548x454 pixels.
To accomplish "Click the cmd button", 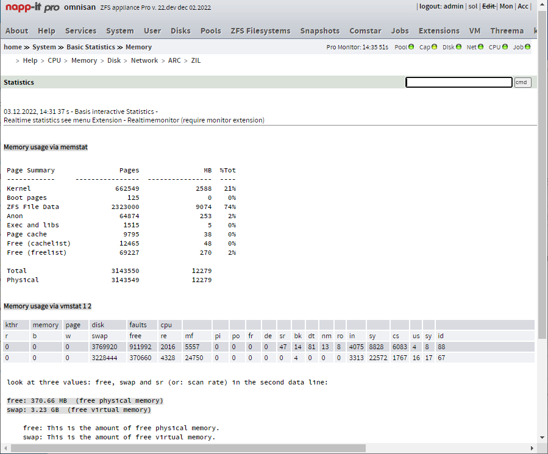I will [522, 82].
